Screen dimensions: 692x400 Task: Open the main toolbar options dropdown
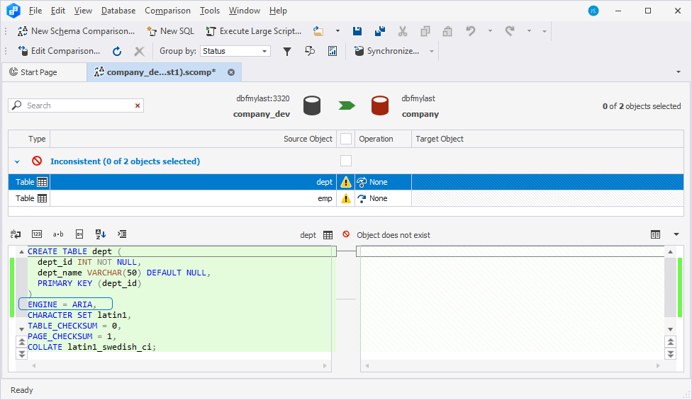click(x=544, y=31)
